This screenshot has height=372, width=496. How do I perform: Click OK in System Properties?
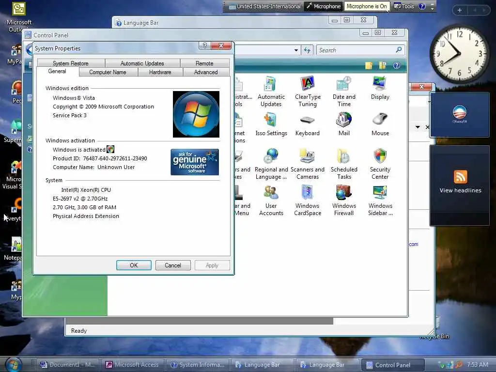[x=134, y=265]
